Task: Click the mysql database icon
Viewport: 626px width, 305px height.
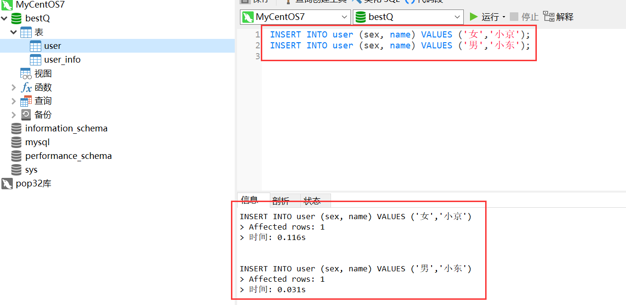Action: [x=17, y=142]
